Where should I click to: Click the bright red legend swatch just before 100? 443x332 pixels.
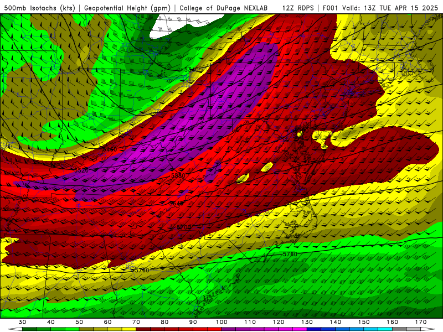pyautogui.click(x=214, y=329)
